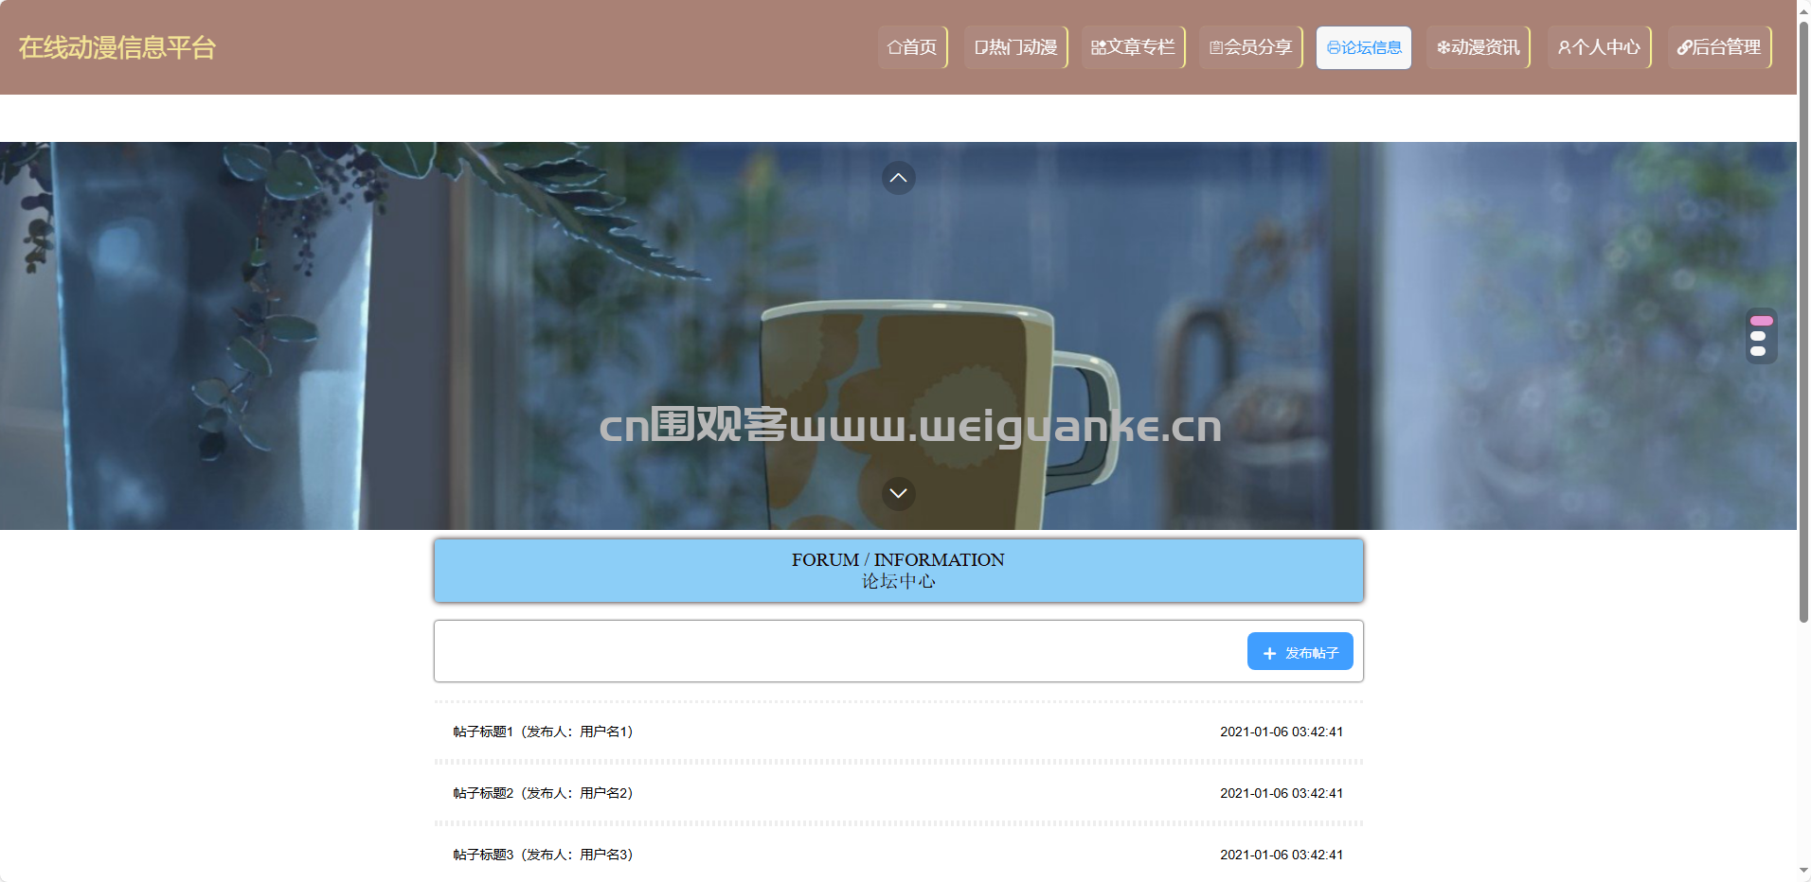Go to 个人中心

(x=1599, y=47)
